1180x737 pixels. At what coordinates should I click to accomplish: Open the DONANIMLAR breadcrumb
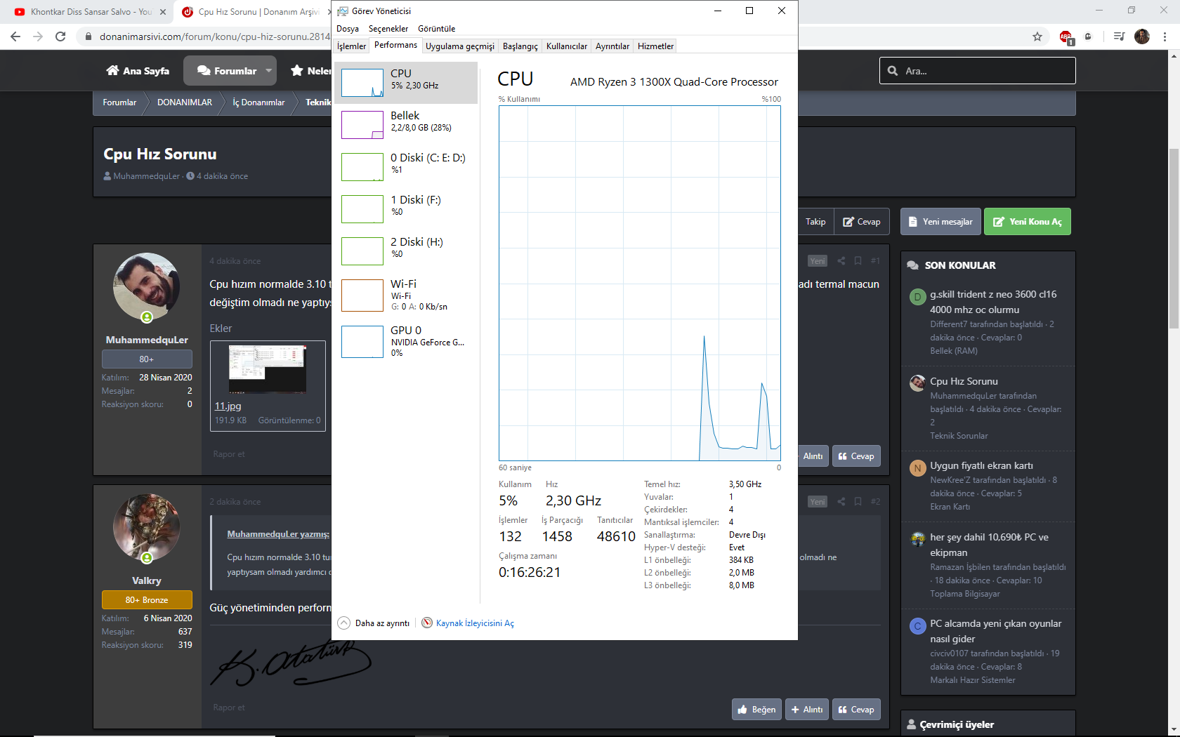tap(185, 102)
